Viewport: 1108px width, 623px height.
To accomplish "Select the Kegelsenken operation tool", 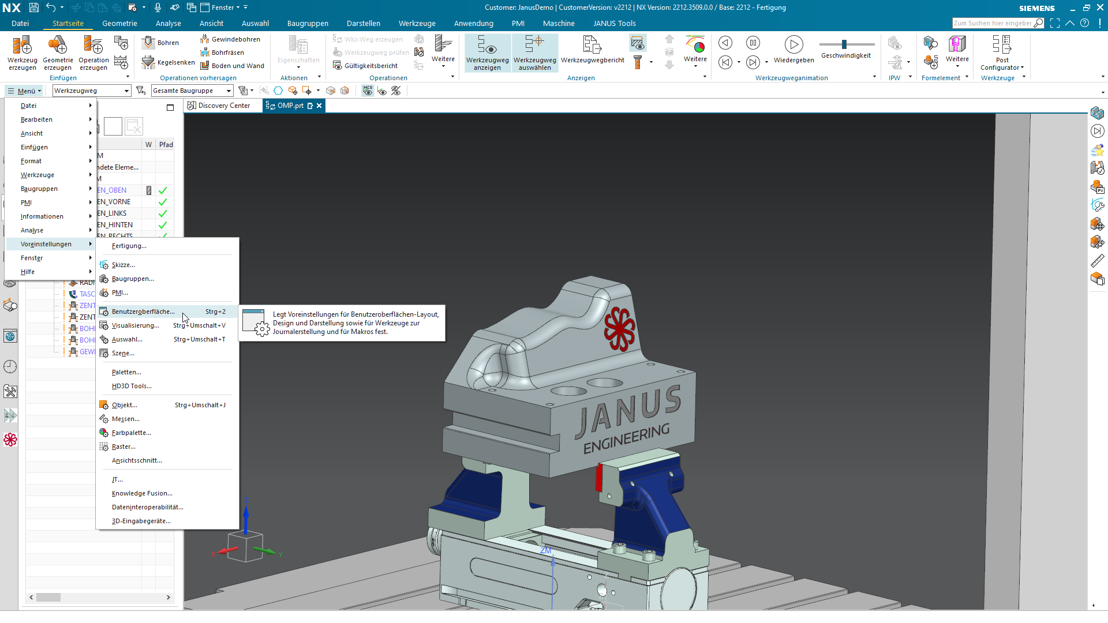I will coord(169,62).
